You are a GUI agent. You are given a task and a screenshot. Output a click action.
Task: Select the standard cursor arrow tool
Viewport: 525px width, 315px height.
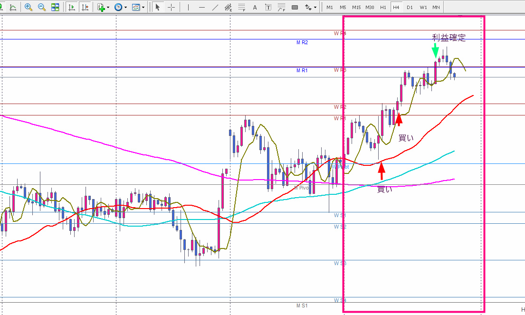(157, 7)
